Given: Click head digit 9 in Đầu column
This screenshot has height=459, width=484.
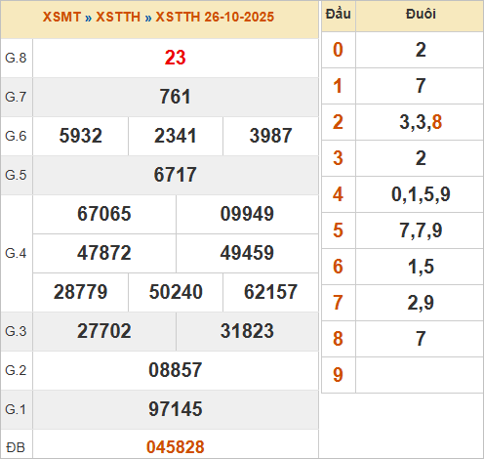Looking at the screenshot, I should tap(338, 375).
